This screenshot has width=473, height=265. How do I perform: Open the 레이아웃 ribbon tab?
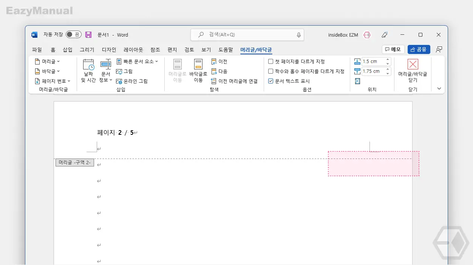pyautogui.click(x=133, y=49)
